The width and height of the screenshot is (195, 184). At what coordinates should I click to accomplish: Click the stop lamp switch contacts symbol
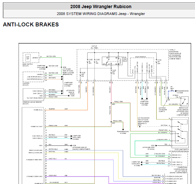(x=180, y=133)
